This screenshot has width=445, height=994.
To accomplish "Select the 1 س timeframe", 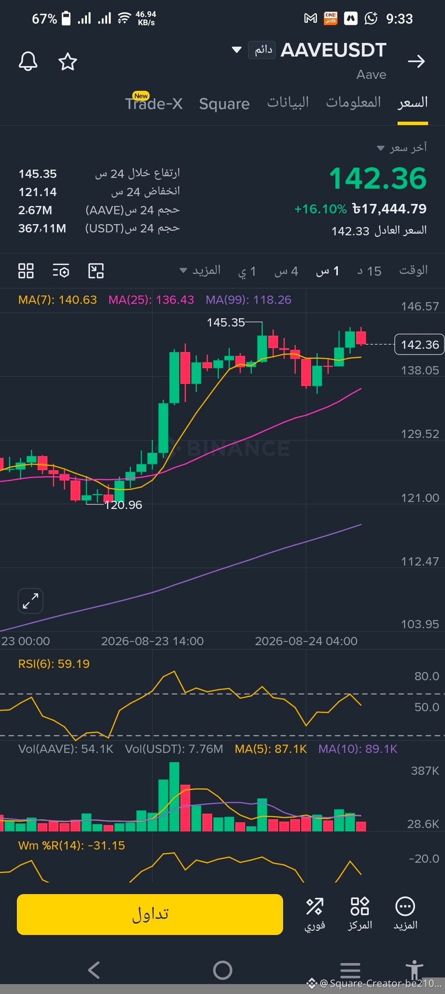I will [x=328, y=271].
